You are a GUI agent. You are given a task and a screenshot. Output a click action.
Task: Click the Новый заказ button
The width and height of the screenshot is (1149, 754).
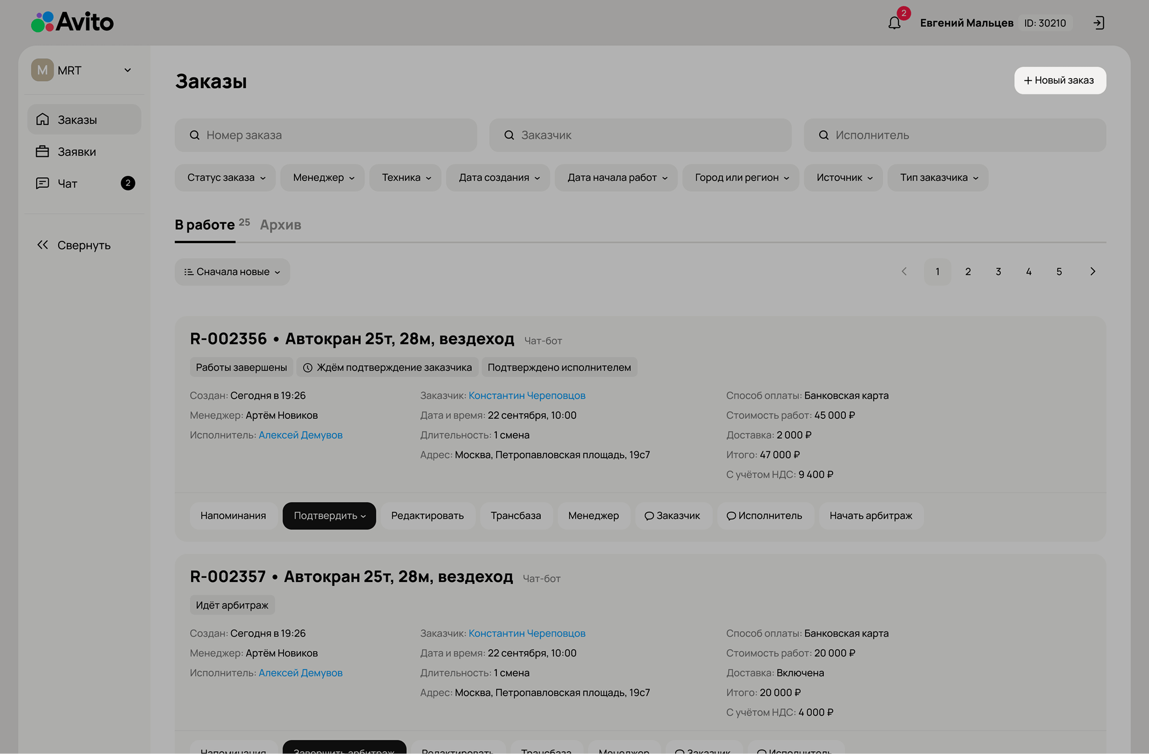pyautogui.click(x=1060, y=81)
